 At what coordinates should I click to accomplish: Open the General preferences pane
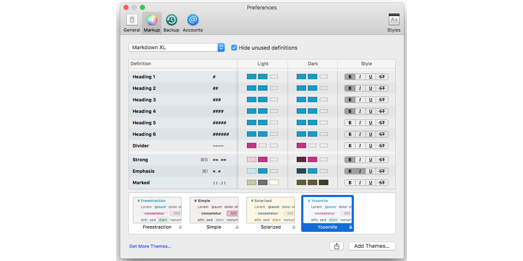(x=132, y=21)
